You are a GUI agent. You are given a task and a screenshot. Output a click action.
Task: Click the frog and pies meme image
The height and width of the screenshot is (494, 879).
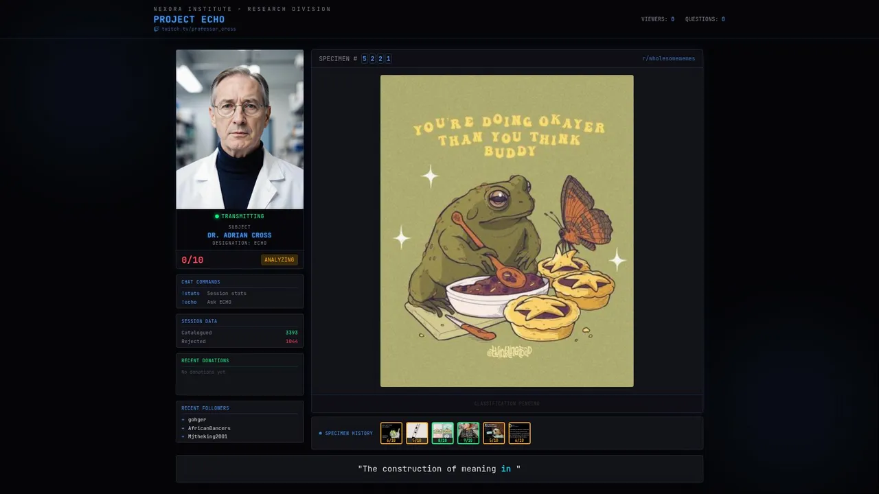pyautogui.click(x=507, y=231)
